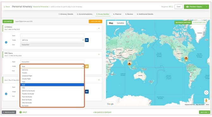Click the blue plus icon in La Habana section

6,42
